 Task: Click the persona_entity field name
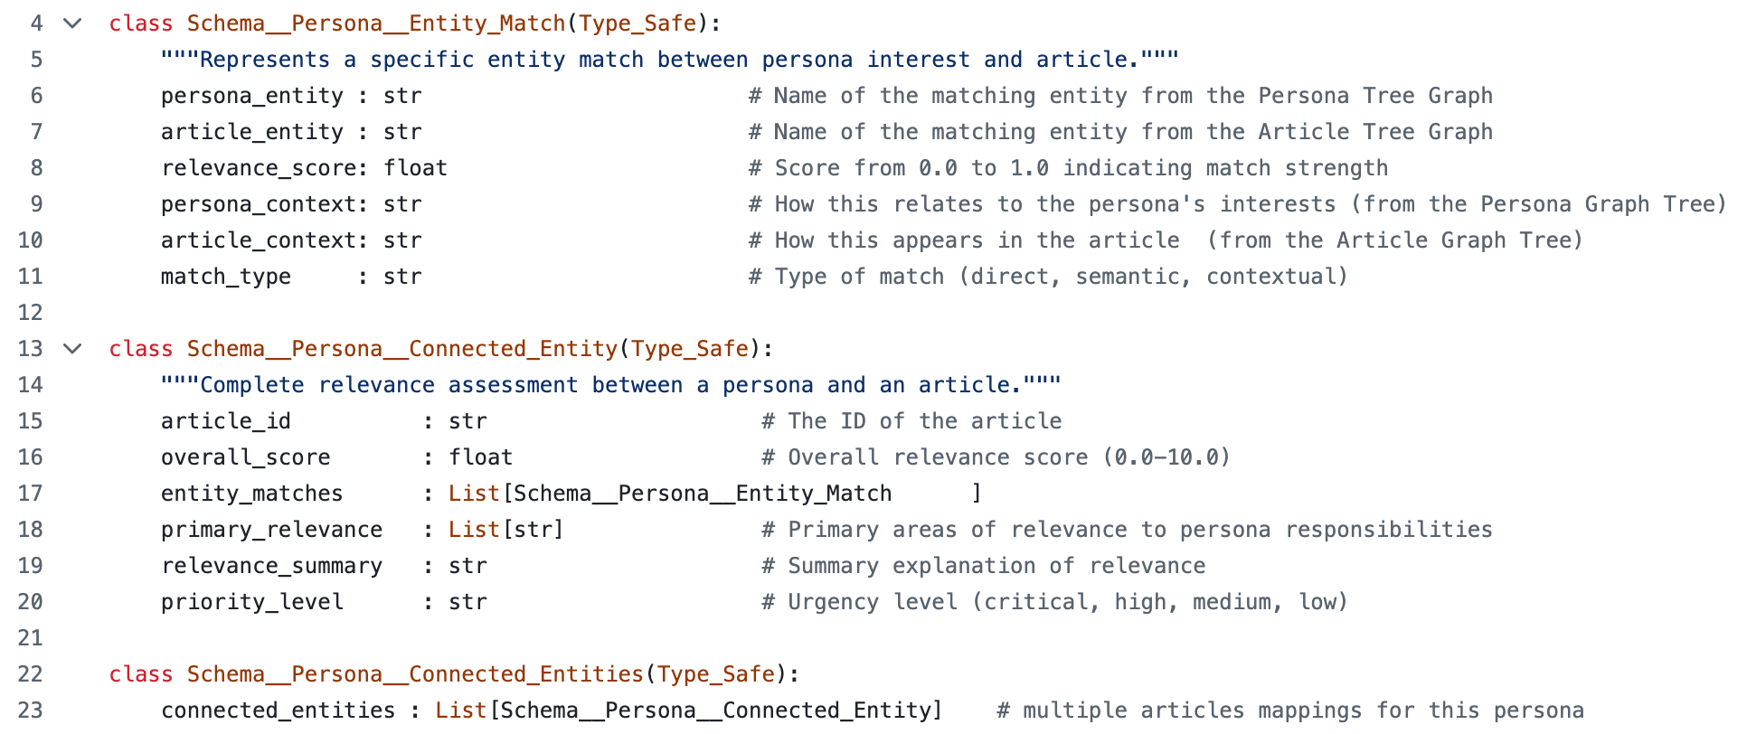pos(252,96)
